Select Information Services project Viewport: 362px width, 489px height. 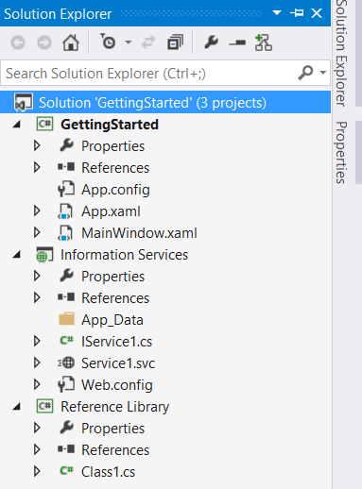coord(124,255)
